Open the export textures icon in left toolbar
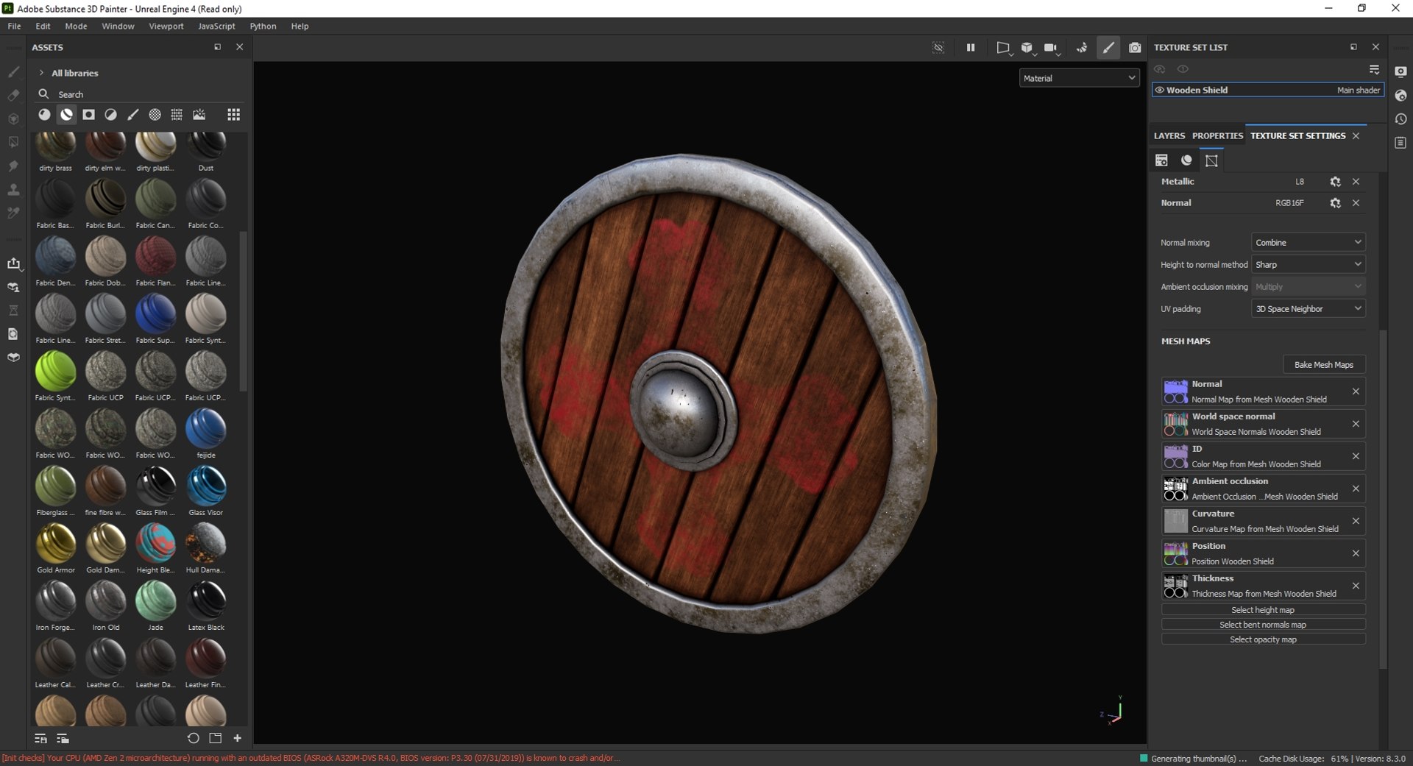Viewport: 1413px width, 766px height. pyautogui.click(x=13, y=263)
